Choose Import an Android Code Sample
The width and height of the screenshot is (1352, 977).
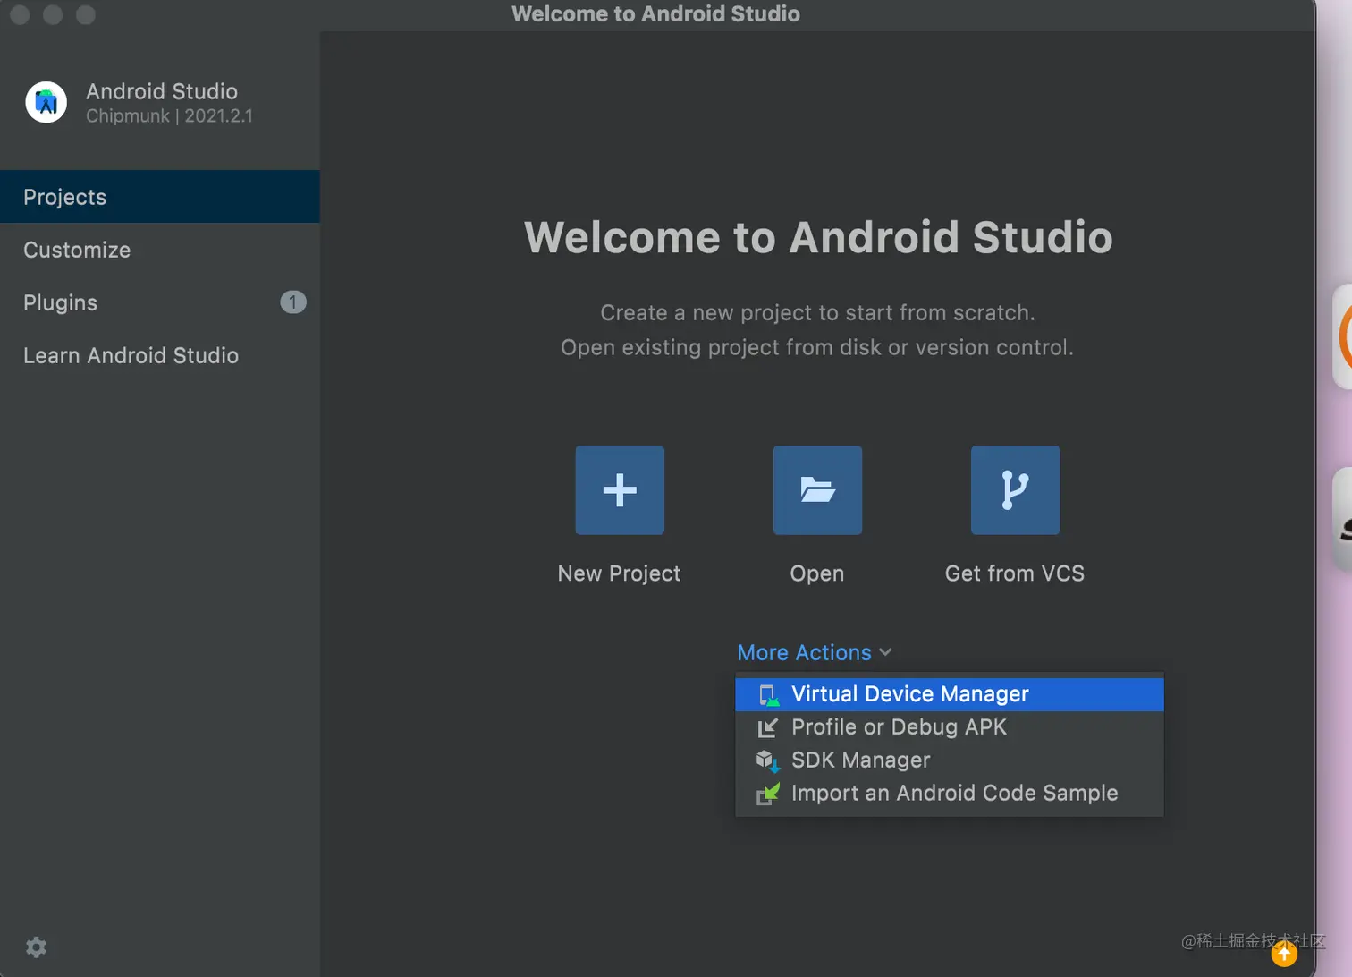pyautogui.click(x=950, y=794)
